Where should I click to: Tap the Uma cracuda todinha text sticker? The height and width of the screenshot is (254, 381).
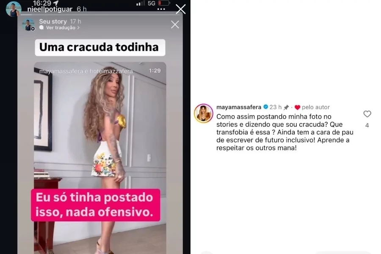(x=100, y=47)
